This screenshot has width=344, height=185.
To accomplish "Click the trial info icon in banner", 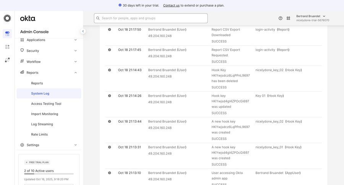I will click(x=120, y=5).
